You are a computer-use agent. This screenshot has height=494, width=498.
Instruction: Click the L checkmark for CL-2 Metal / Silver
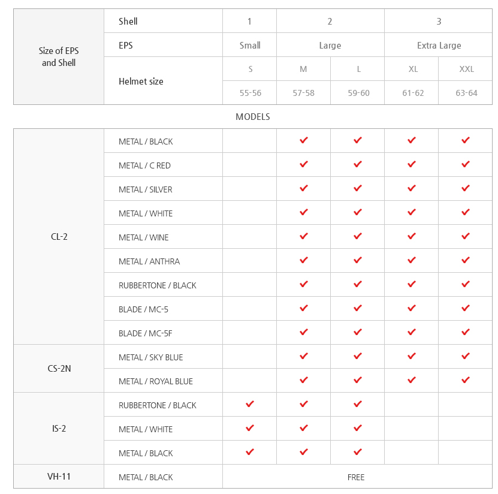(358, 188)
